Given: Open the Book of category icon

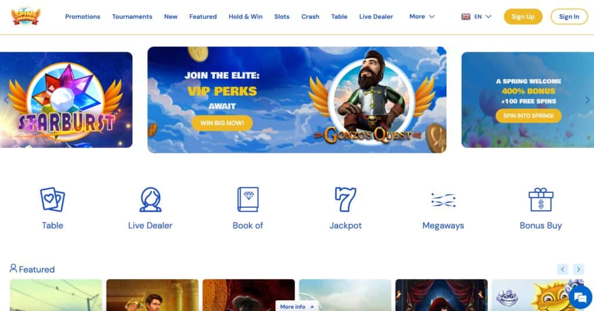Looking at the screenshot, I should coord(248,199).
